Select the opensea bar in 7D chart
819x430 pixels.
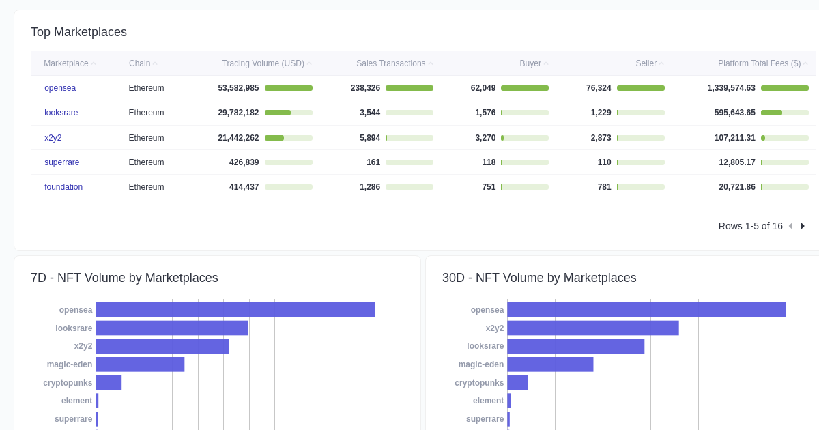235,309
